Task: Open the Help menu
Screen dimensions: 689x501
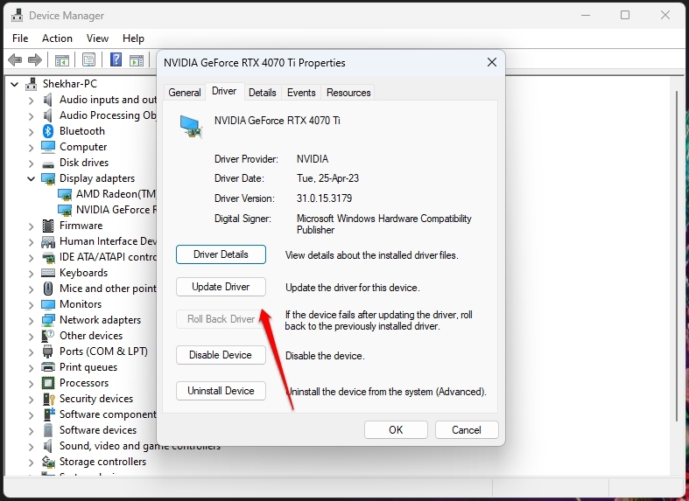Action: [x=133, y=38]
